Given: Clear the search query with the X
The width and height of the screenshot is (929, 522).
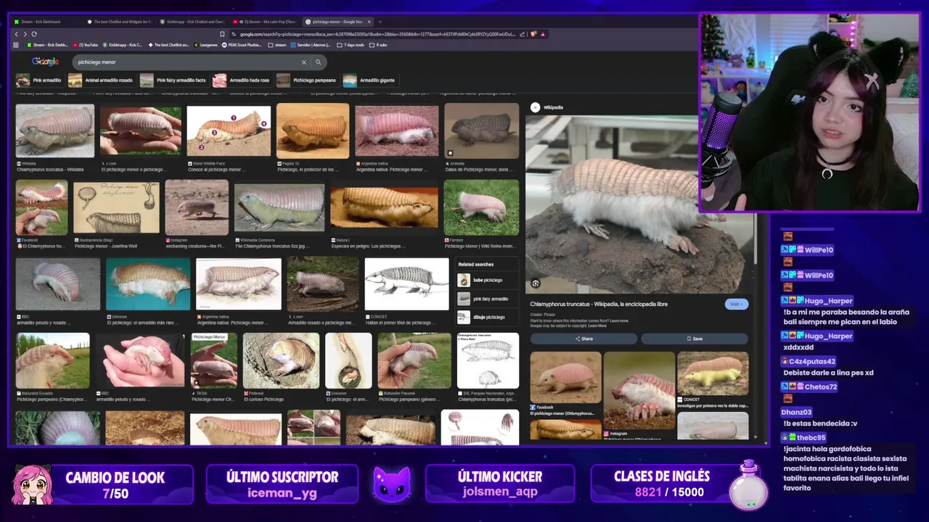Looking at the screenshot, I should coord(304,62).
